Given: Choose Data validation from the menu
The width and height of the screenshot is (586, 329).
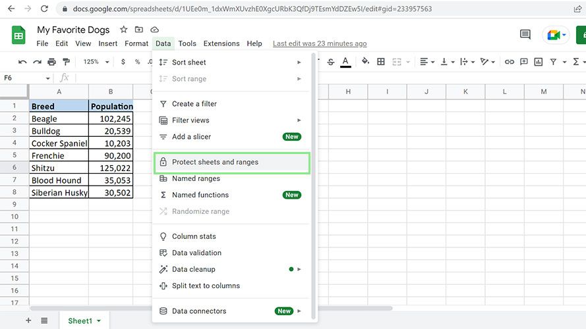Looking at the screenshot, I should point(196,253).
